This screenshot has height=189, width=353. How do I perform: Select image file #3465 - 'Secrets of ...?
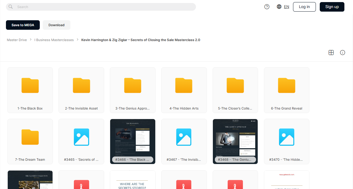[x=81, y=141]
